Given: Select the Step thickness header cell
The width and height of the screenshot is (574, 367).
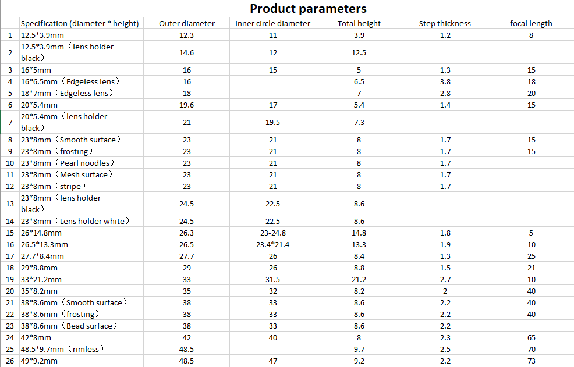Looking at the screenshot, I should [x=445, y=23].
